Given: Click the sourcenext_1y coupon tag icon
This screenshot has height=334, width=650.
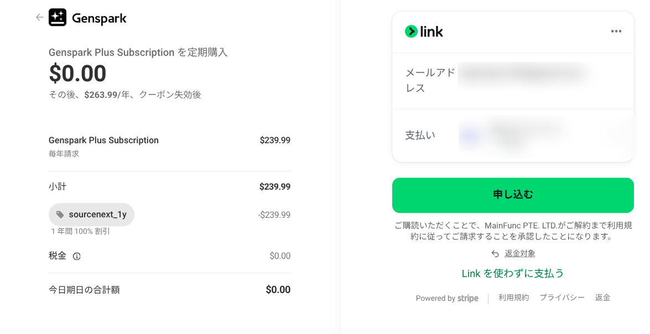Looking at the screenshot, I should click(60, 215).
